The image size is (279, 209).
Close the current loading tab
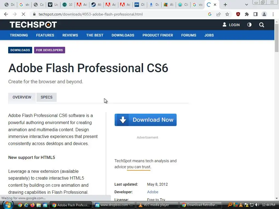215,5
